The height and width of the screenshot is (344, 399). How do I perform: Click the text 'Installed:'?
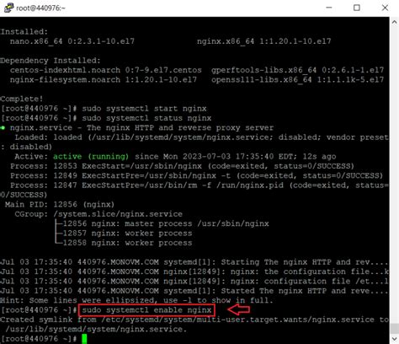(24, 31)
